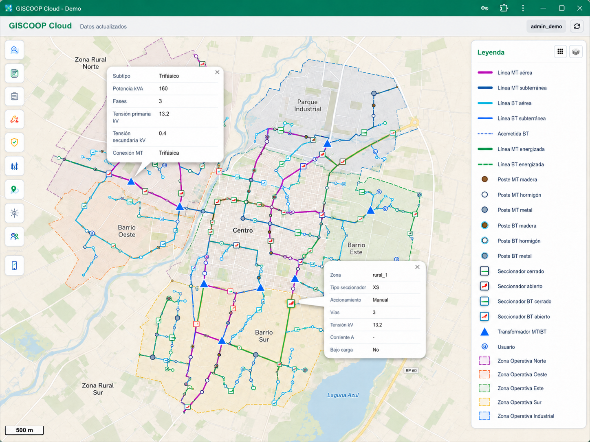Image resolution: width=590 pixels, height=442 pixels.
Task: Click Zona Operativa Industrial blue swatch
Action: click(484, 416)
